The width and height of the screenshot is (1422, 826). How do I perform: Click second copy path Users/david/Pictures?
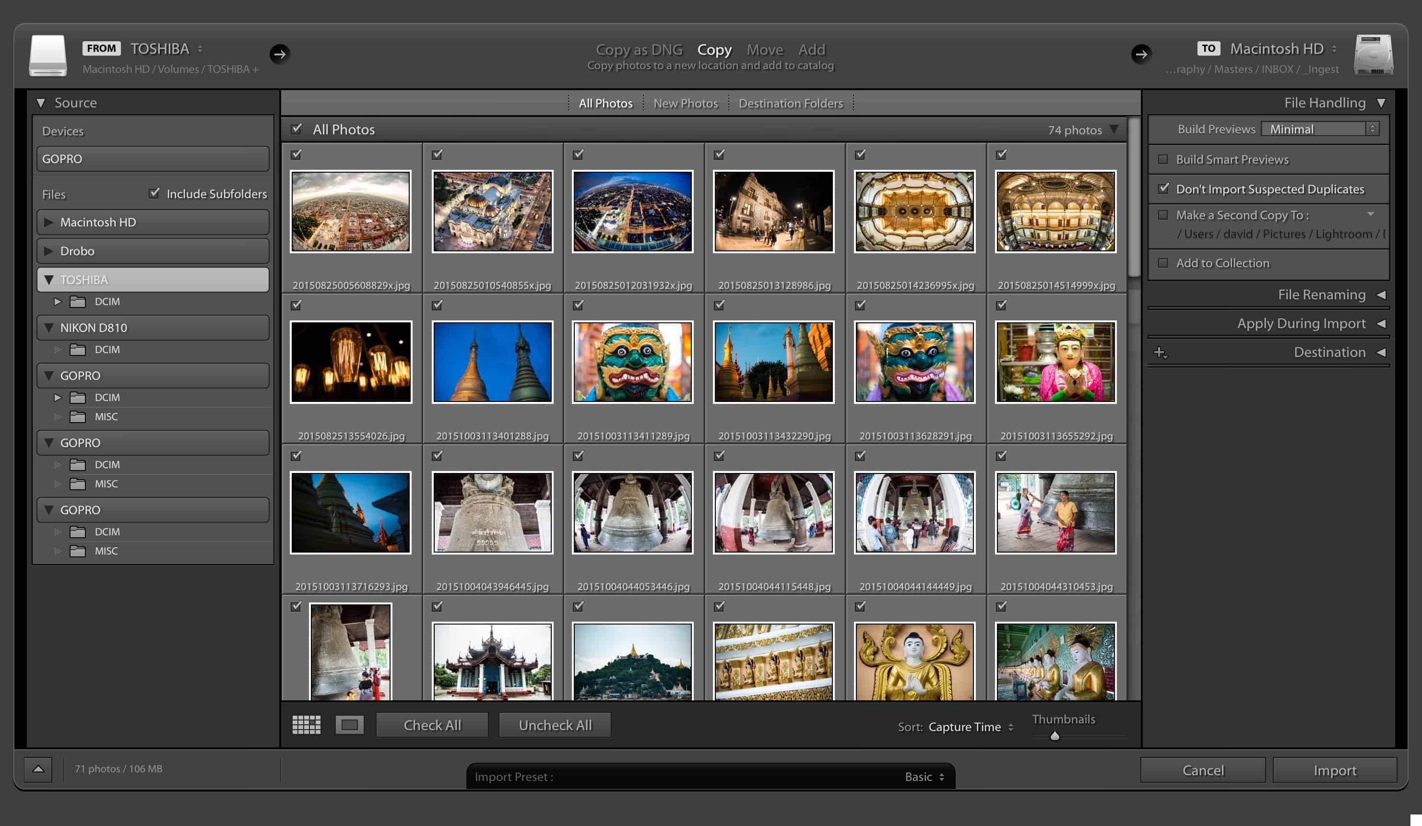1280,234
